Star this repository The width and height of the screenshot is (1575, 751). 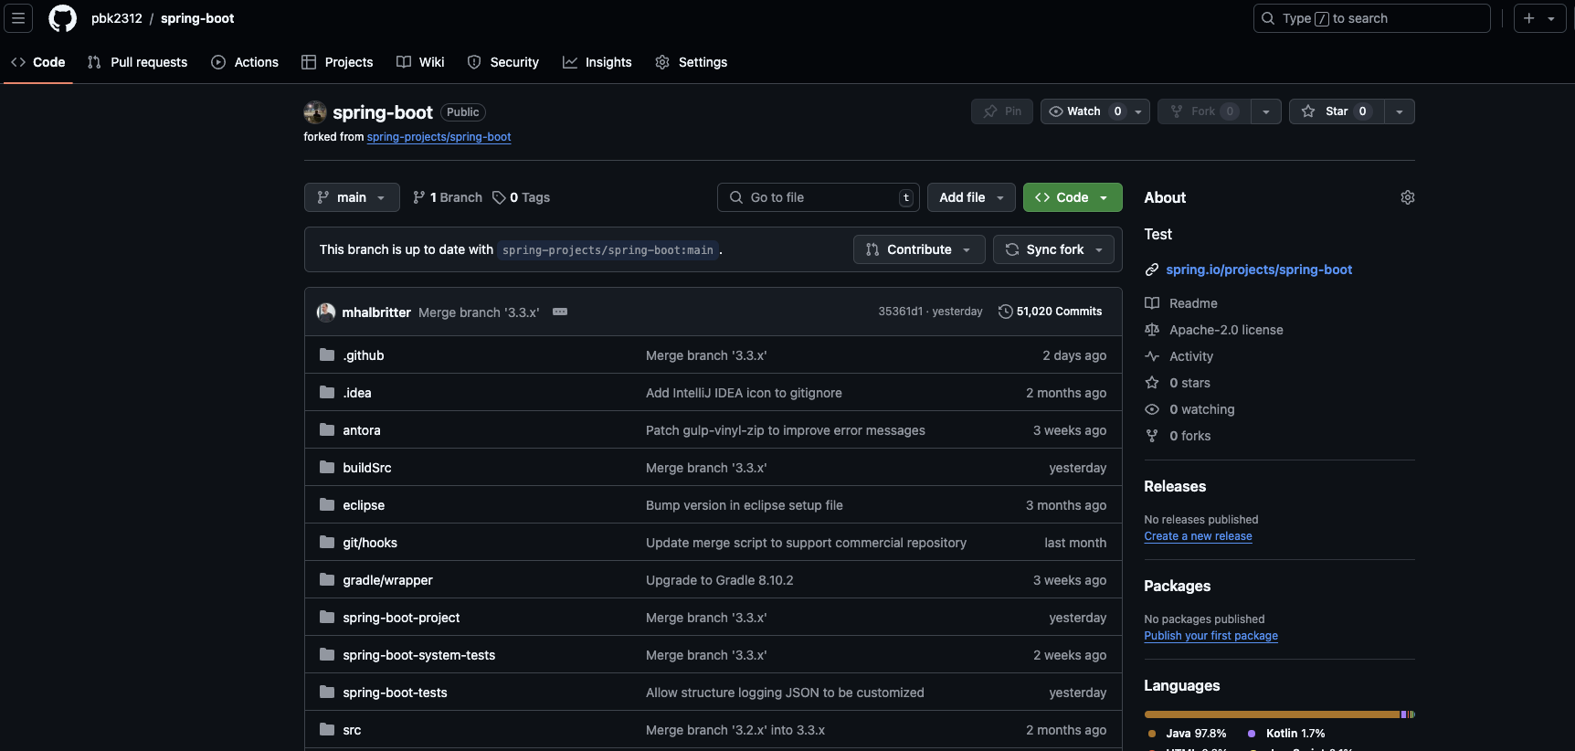click(1337, 111)
